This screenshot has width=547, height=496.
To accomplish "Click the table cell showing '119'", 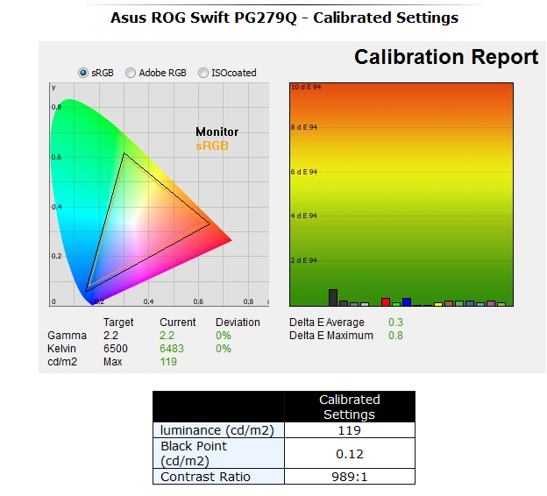I will pyautogui.click(x=350, y=430).
